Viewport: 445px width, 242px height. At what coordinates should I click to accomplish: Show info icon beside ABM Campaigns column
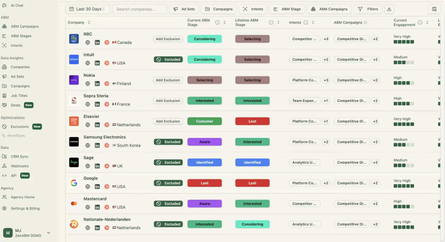[x=365, y=22]
